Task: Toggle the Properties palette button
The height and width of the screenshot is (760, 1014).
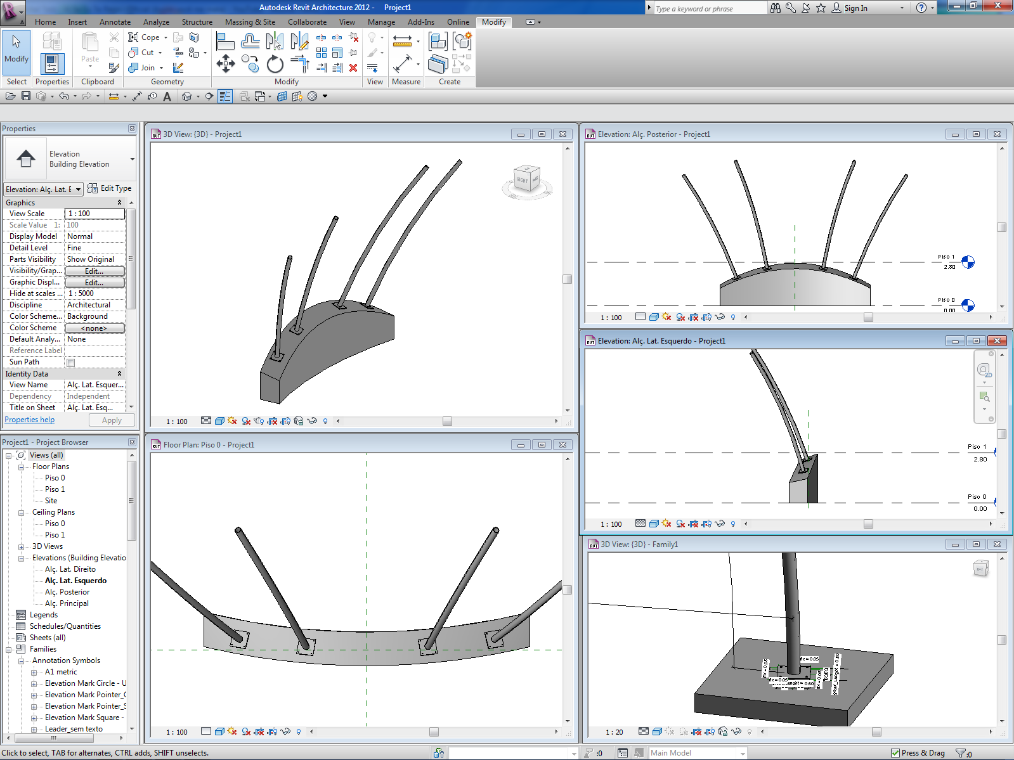Action: point(52,63)
